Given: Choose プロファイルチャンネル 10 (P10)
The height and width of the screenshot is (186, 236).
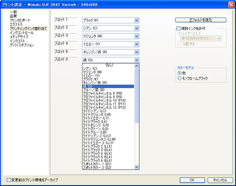Looking at the screenshot, I should (x=108, y=100).
